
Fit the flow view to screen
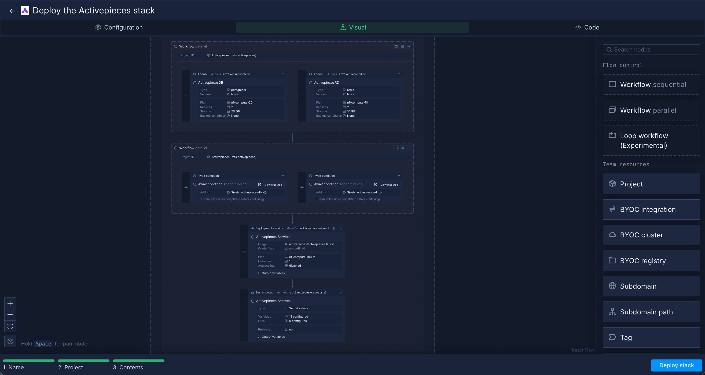(x=10, y=326)
